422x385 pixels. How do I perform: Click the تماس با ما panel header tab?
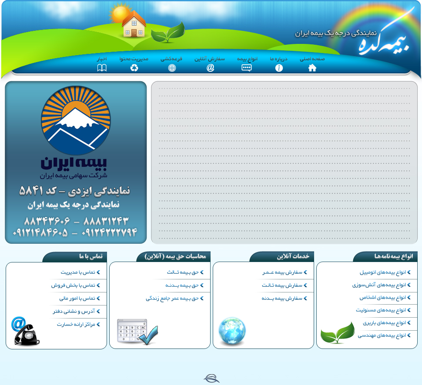point(75,256)
